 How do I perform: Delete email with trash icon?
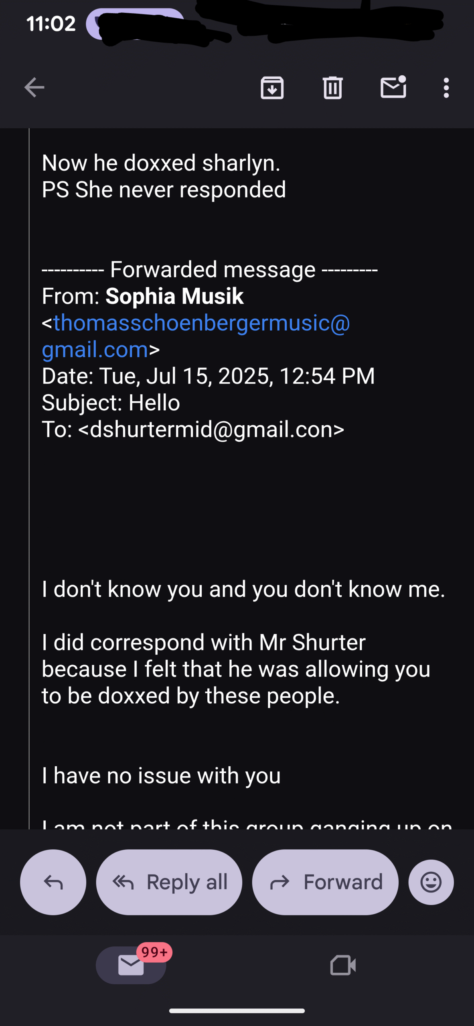(x=332, y=87)
